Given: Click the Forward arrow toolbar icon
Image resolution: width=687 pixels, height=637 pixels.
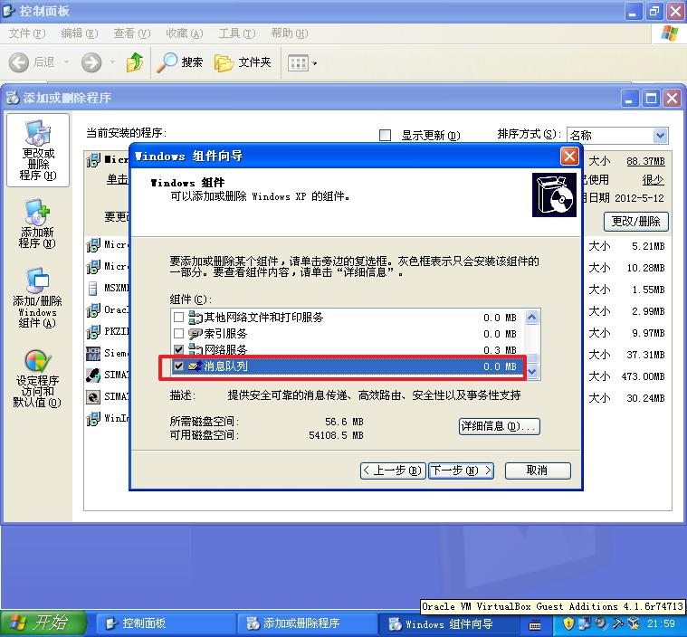Looking at the screenshot, I should 91,62.
